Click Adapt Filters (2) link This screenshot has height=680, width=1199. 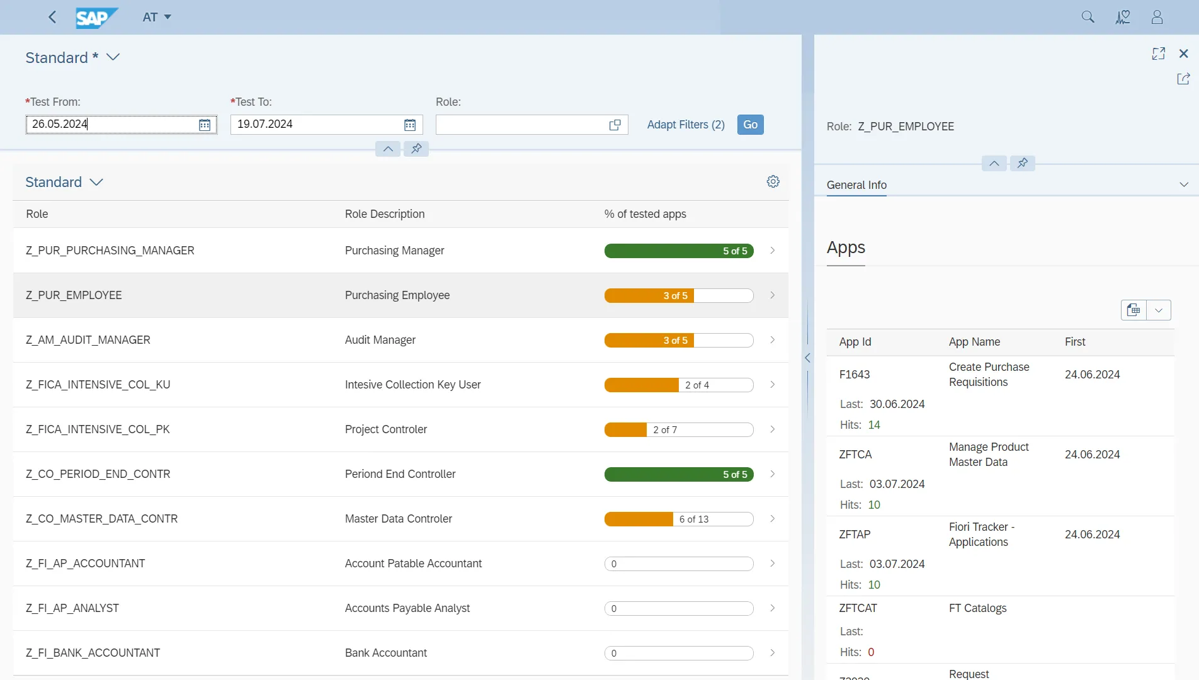[686, 125]
